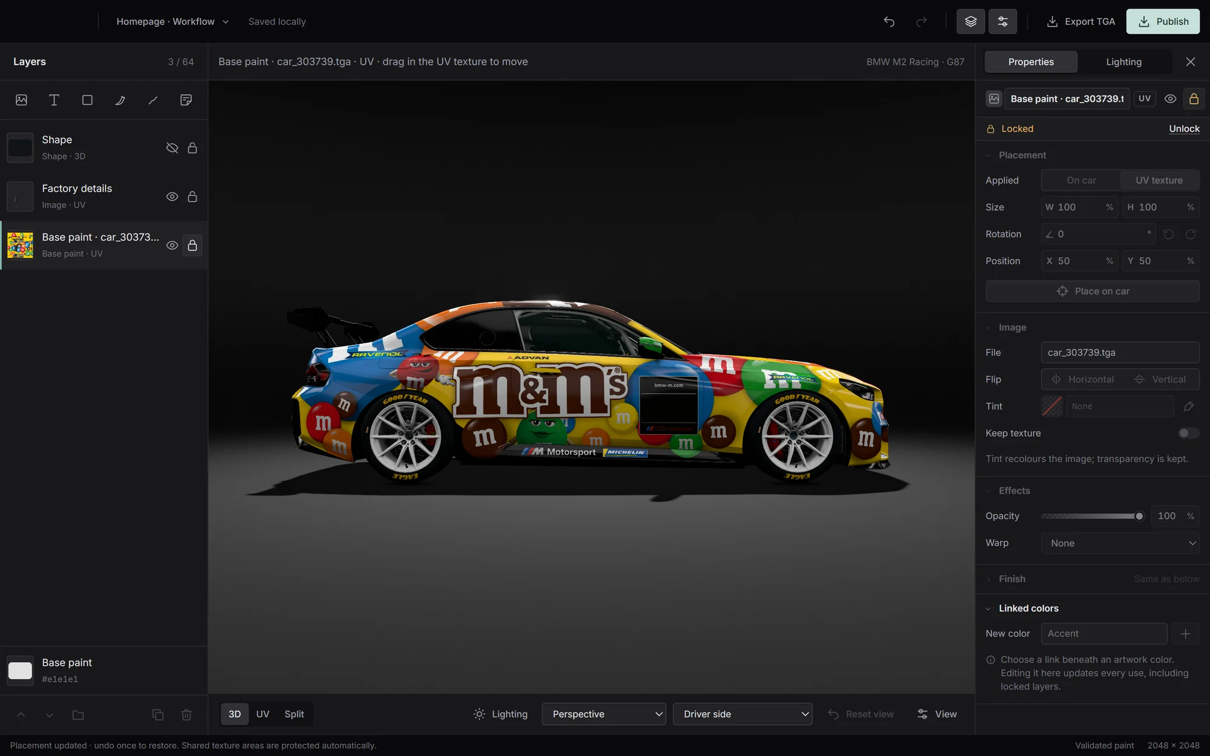Click the undo arrow in top bar
The height and width of the screenshot is (756, 1210).
(x=889, y=22)
